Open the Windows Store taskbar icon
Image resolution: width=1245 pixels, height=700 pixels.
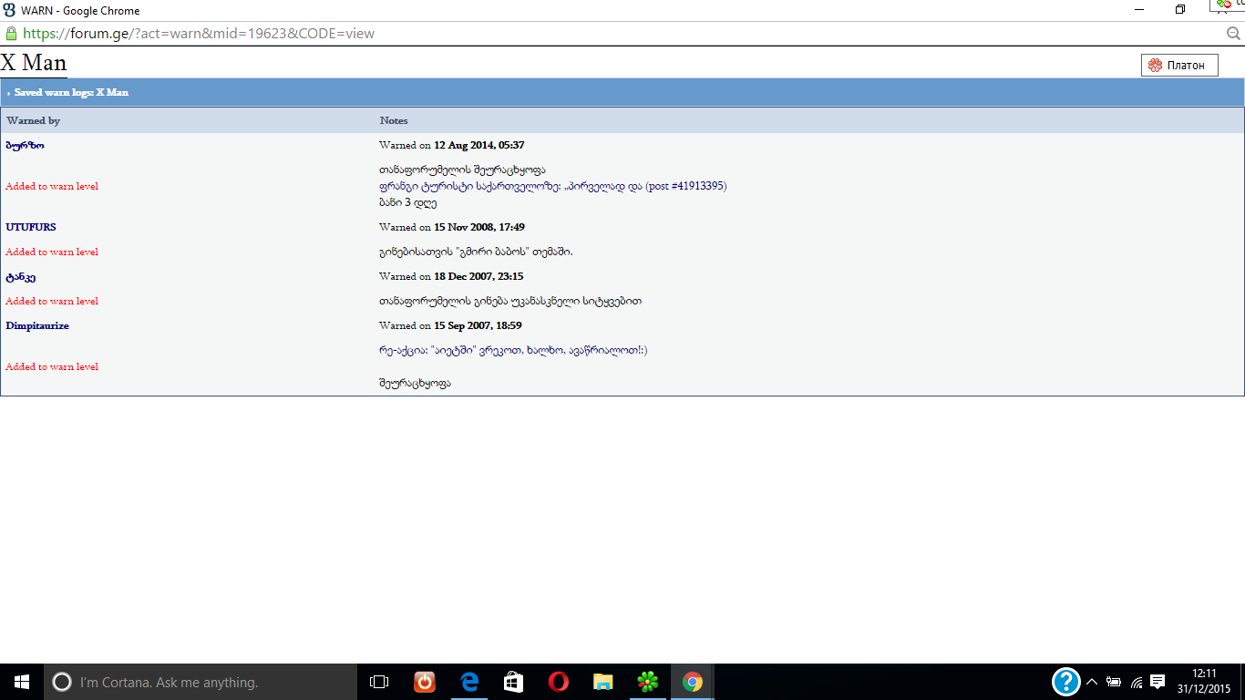click(514, 682)
